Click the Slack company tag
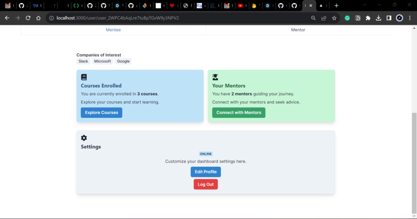Viewport: 417px width, 219px height. click(83, 61)
